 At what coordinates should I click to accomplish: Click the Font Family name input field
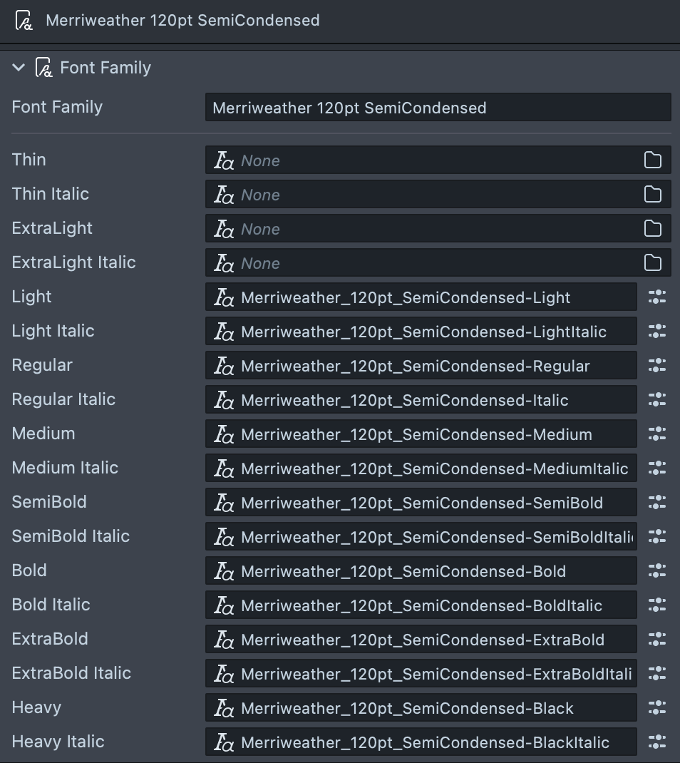438,108
